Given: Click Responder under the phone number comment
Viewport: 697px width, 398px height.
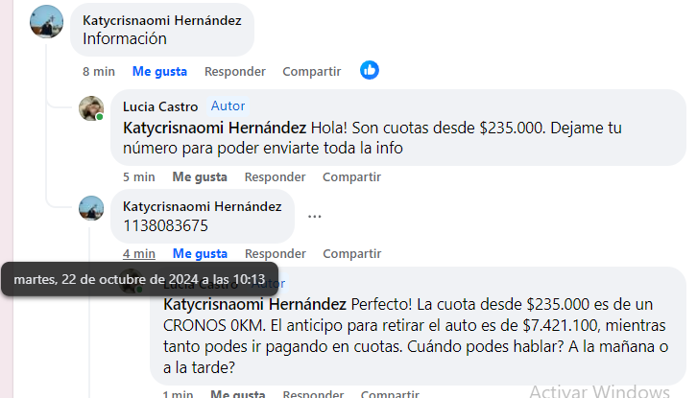Looking at the screenshot, I should click(276, 253).
